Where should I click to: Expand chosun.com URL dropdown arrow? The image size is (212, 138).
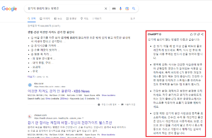[x=83, y=118]
